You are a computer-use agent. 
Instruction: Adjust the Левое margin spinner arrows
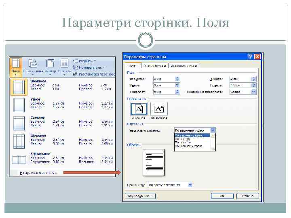tap(177, 85)
